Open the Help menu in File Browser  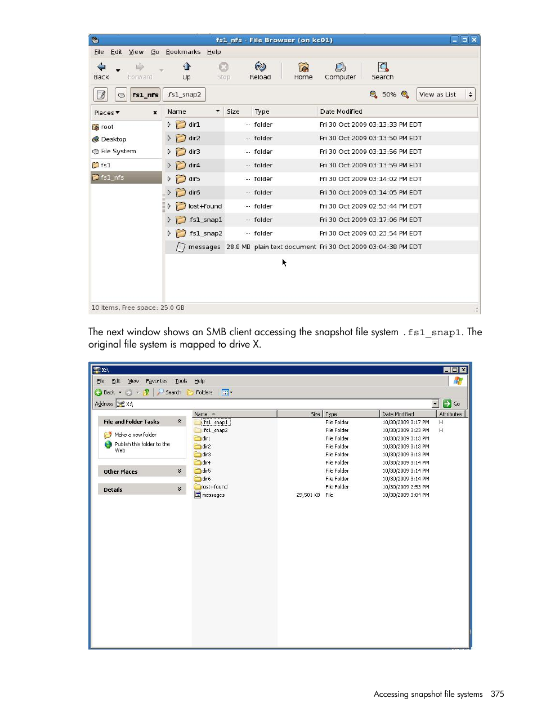coord(214,52)
